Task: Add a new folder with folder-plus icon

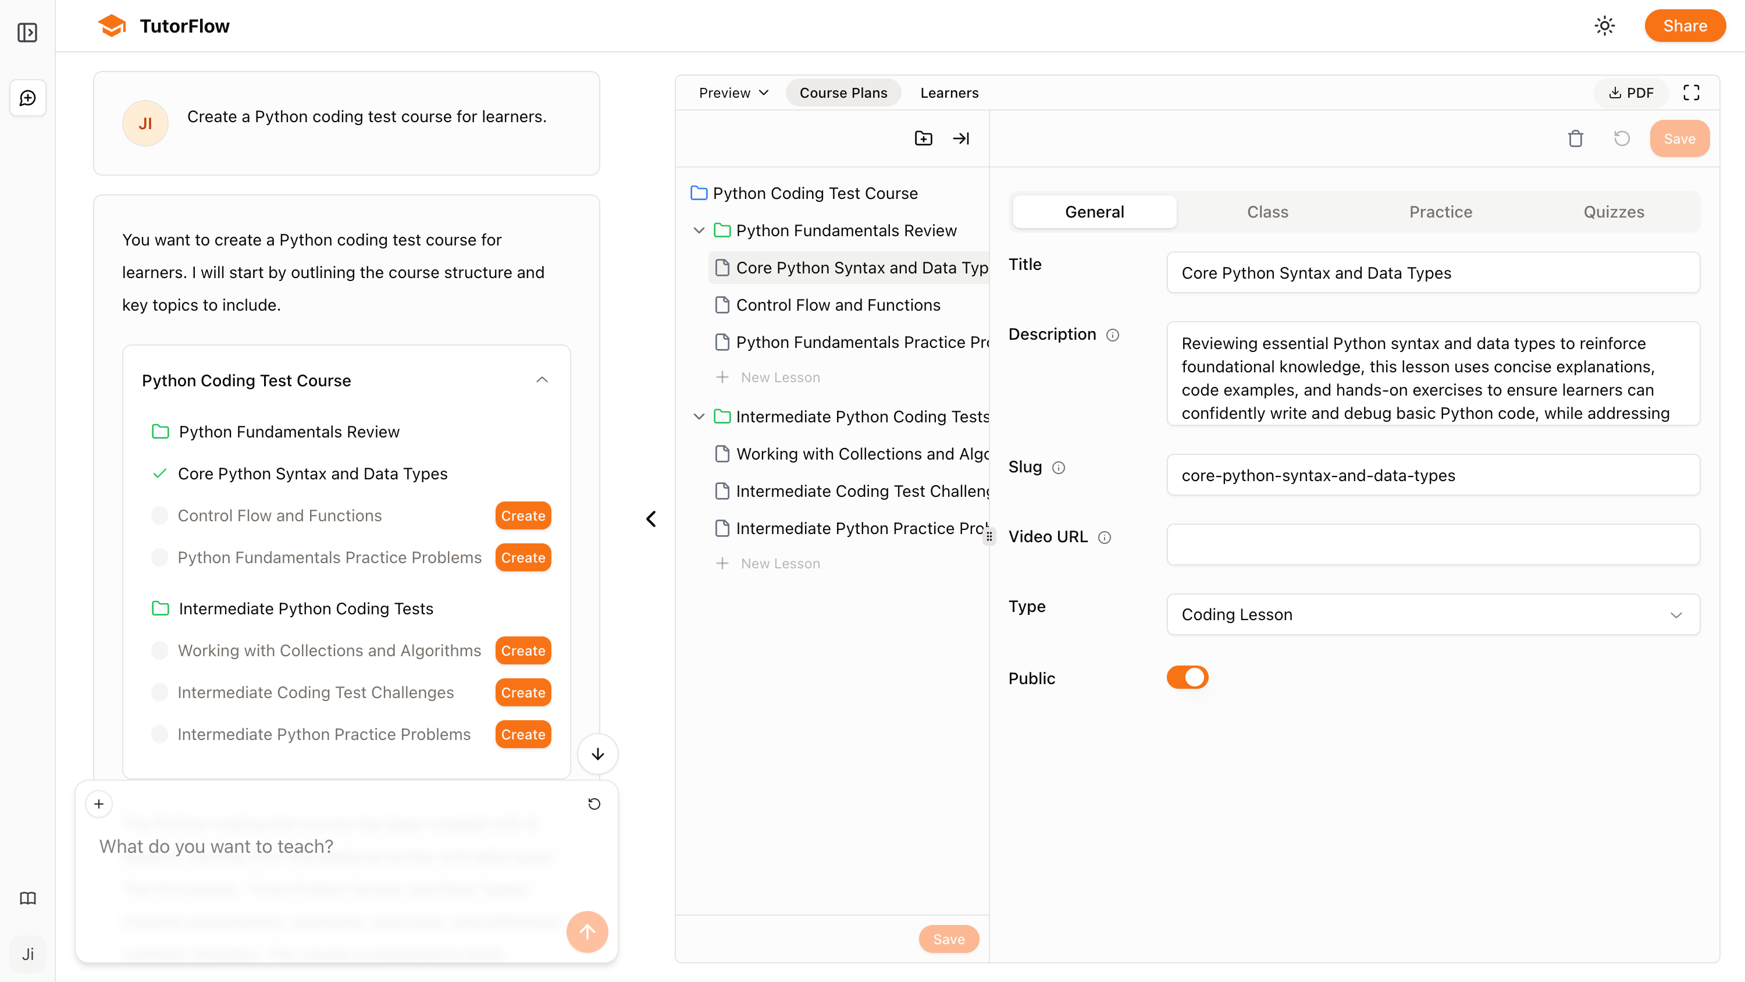Action: pos(923,138)
